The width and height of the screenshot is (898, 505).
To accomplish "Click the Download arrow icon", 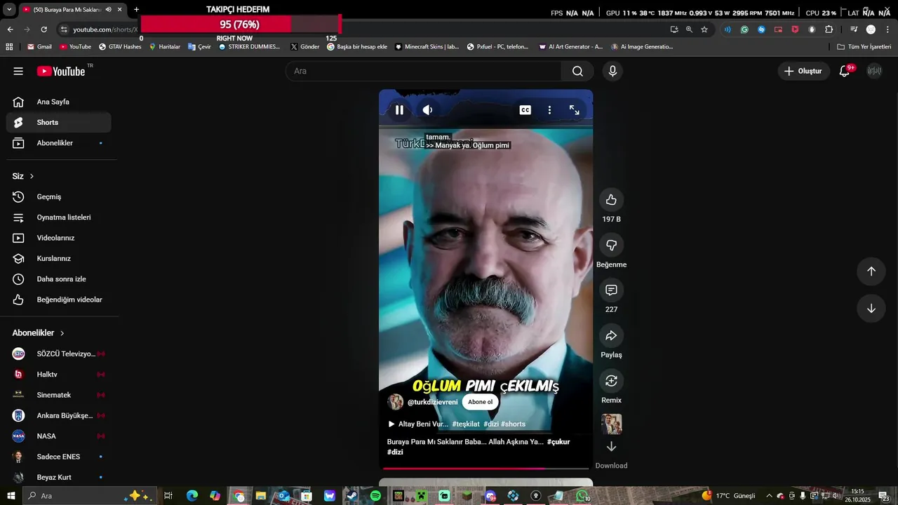I will pyautogui.click(x=611, y=447).
